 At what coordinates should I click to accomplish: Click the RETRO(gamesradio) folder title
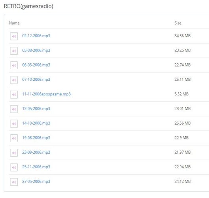tap(28, 6)
